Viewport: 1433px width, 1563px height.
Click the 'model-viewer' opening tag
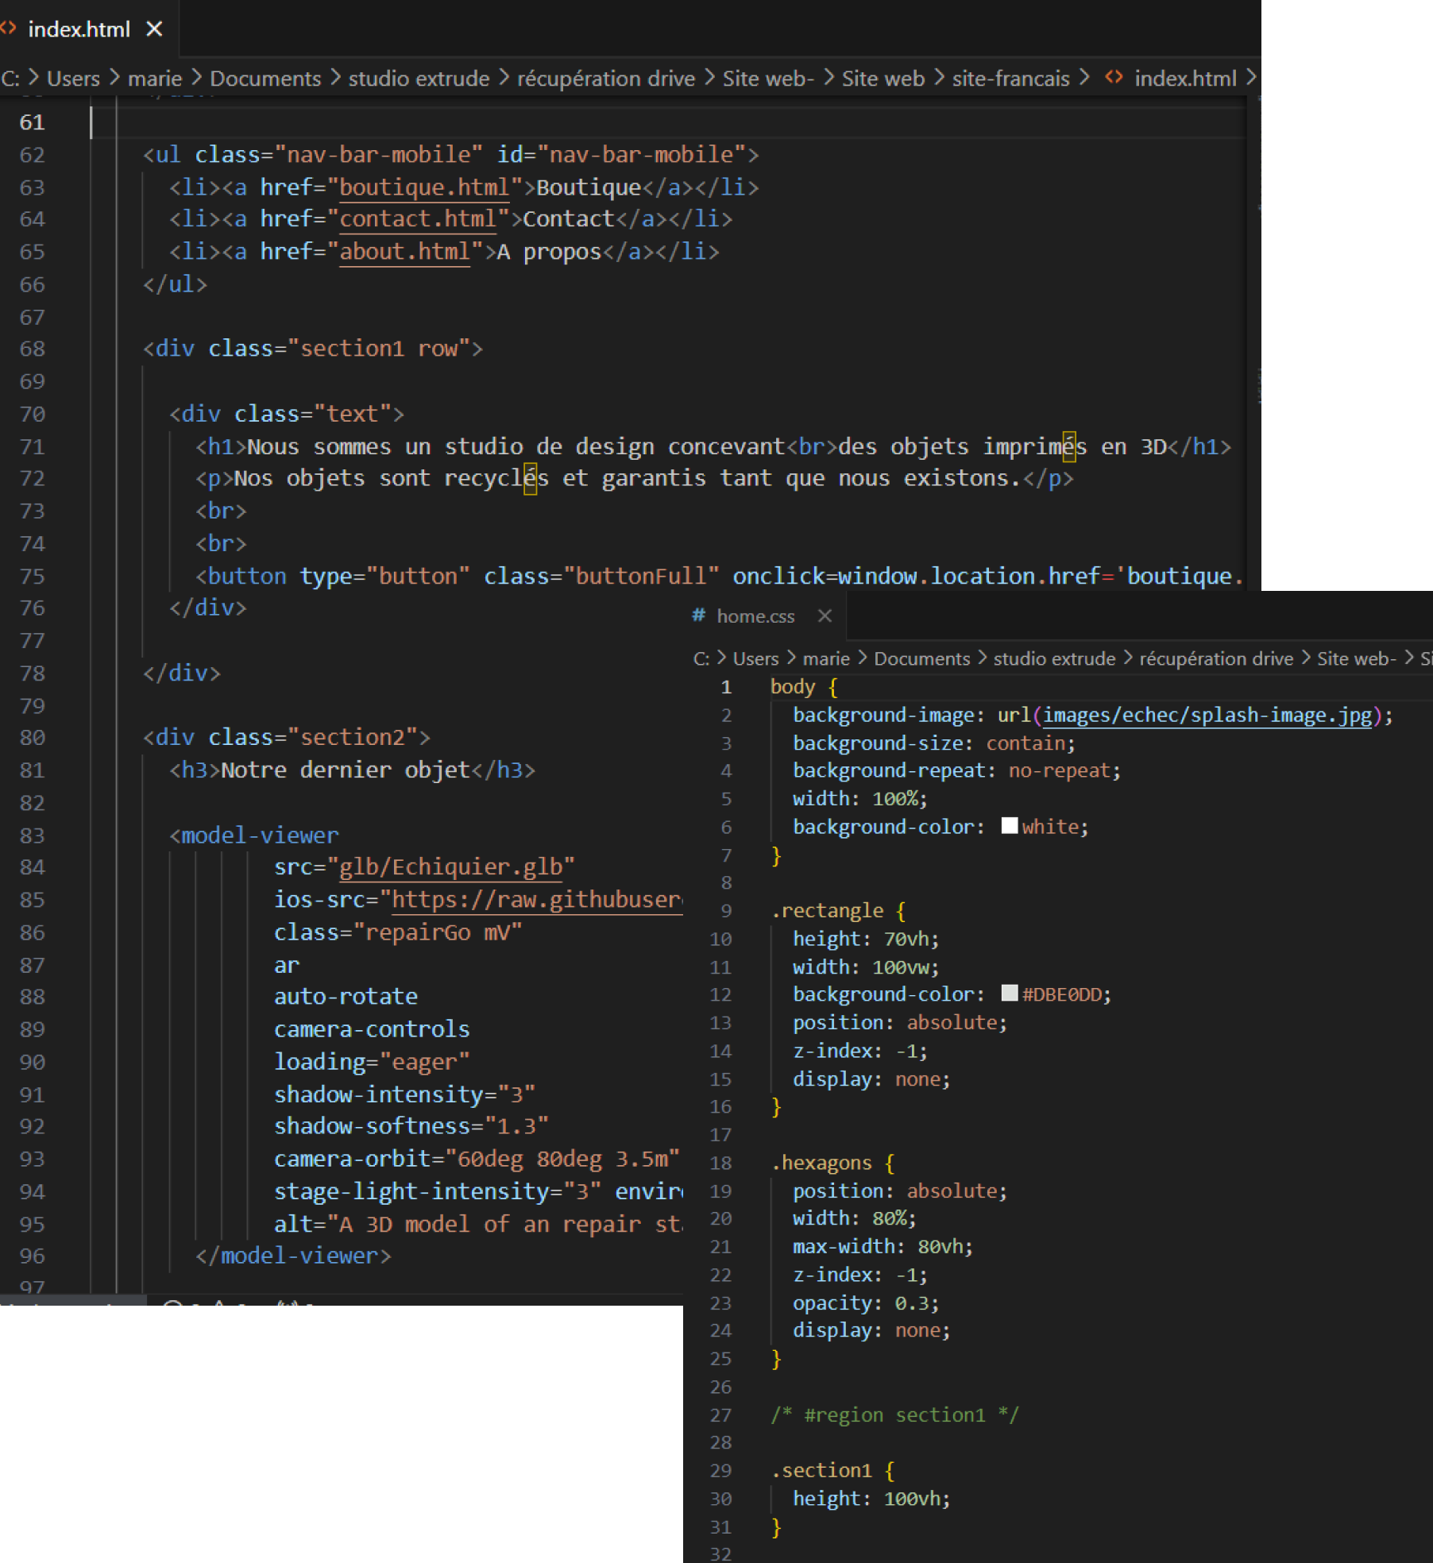point(253,836)
